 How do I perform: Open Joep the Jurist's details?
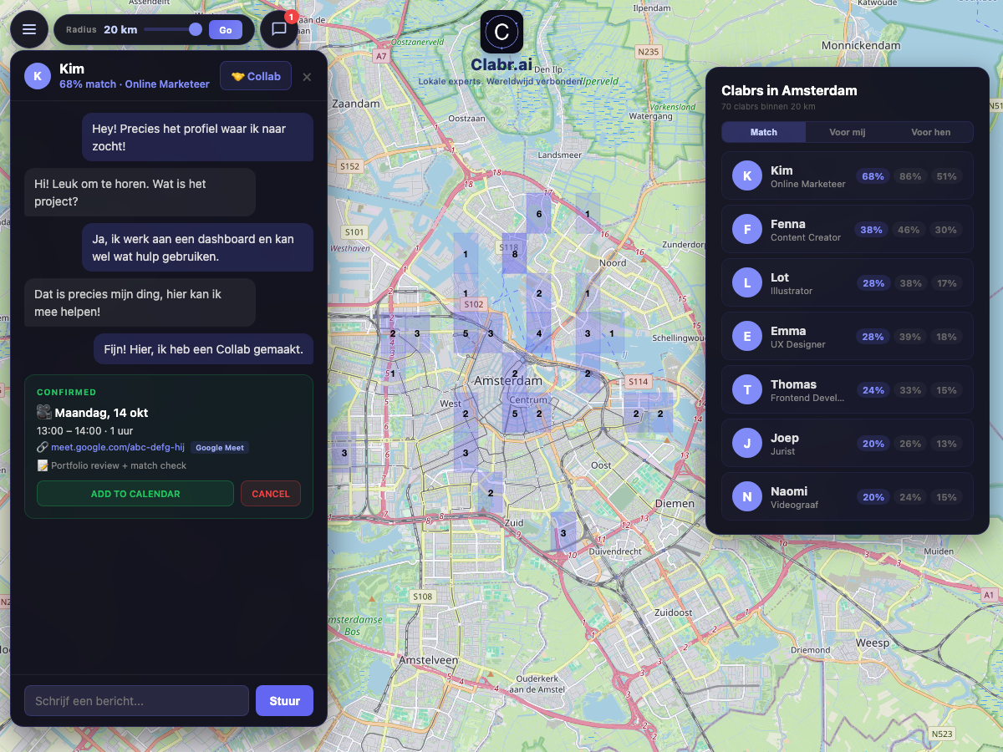pos(847,443)
